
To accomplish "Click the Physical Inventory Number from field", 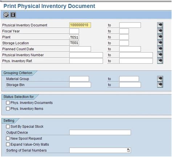I will (86, 55).
